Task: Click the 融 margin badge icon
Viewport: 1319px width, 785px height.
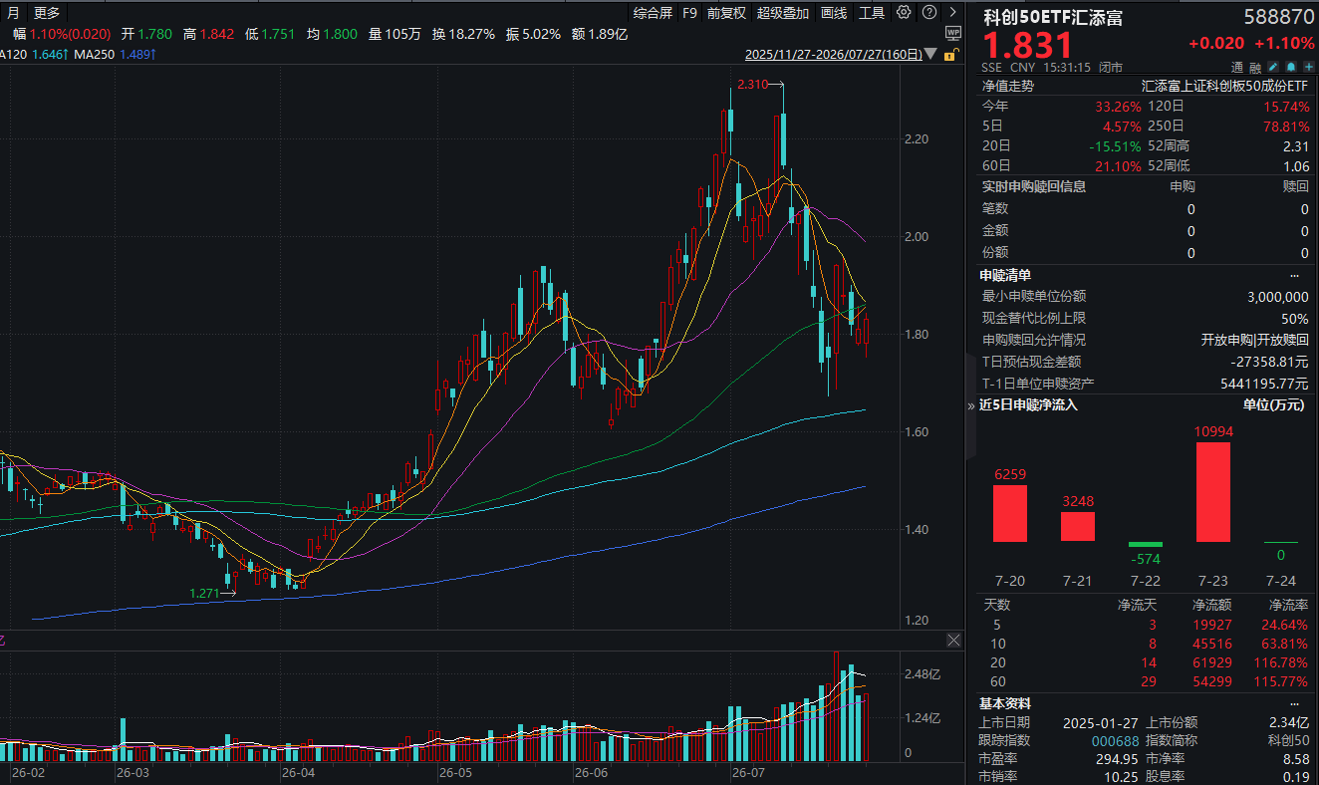Action: [x=1255, y=67]
